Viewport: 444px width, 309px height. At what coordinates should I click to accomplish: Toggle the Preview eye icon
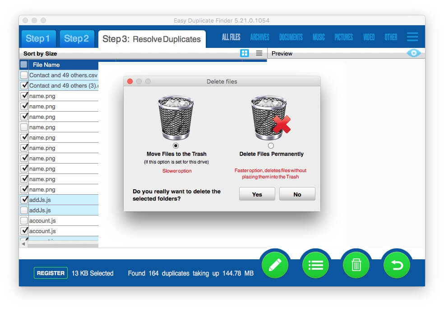tap(413, 53)
